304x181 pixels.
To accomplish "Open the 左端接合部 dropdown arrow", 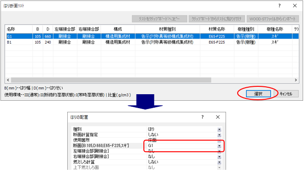I will [x=219, y=151].
